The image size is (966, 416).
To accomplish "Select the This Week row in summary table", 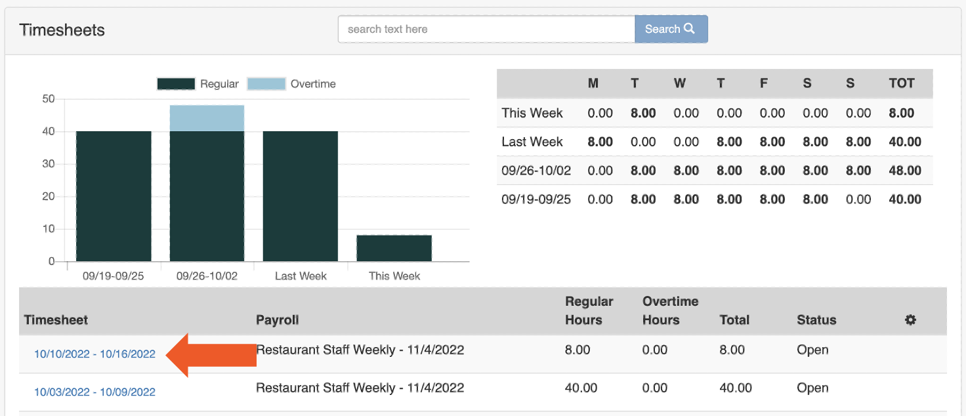I will (532, 113).
